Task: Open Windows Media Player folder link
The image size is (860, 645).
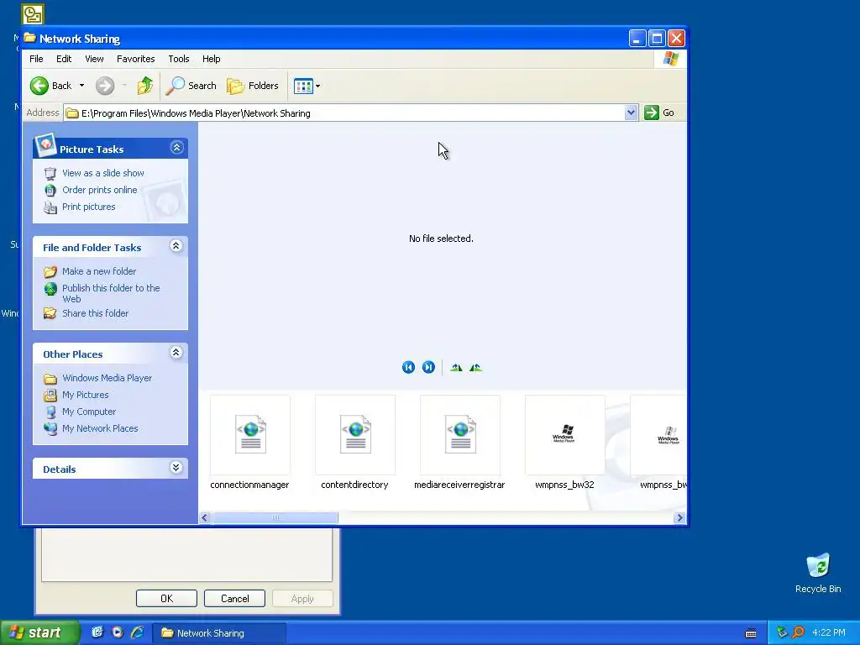Action: (107, 378)
